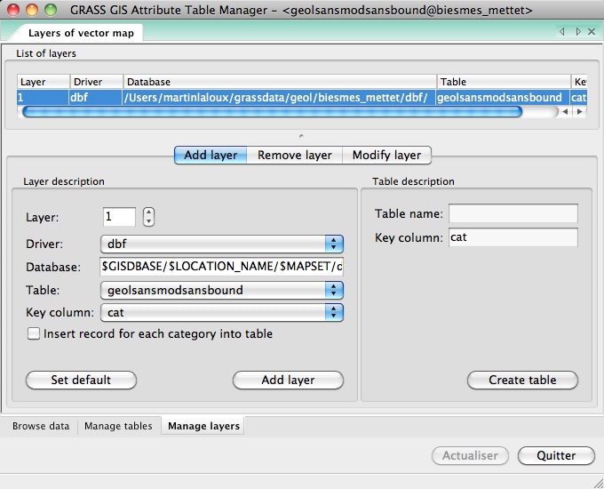Click the green zoom window button

[50, 11]
